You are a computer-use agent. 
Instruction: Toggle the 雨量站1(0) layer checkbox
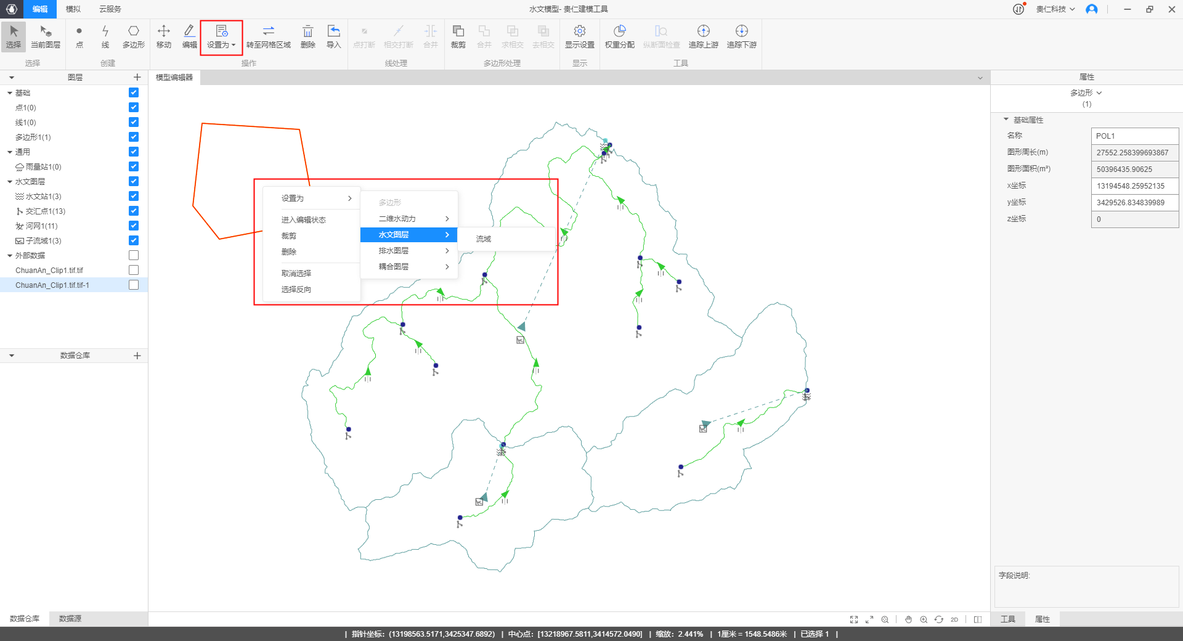(134, 166)
